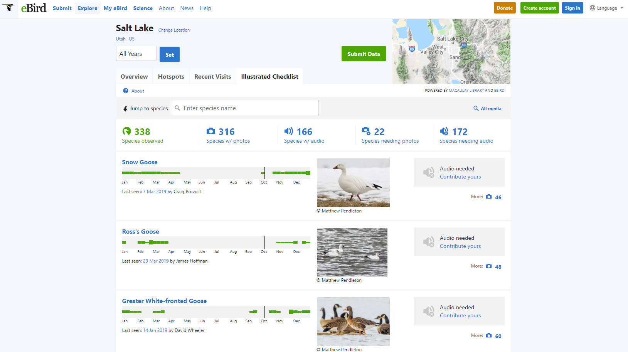Screen dimensions: 628x352
Task: Click the Enter species name field
Action: pos(249,108)
